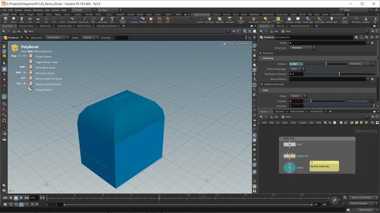Open the Help menu in main menubar
Image resolution: width=380 pixels, height=213 pixels.
[x=64, y=10]
